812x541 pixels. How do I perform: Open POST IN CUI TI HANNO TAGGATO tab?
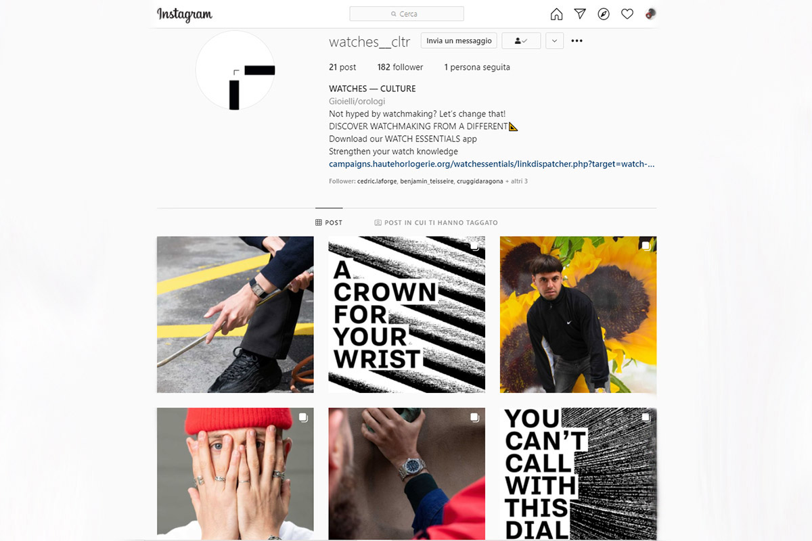pyautogui.click(x=436, y=222)
